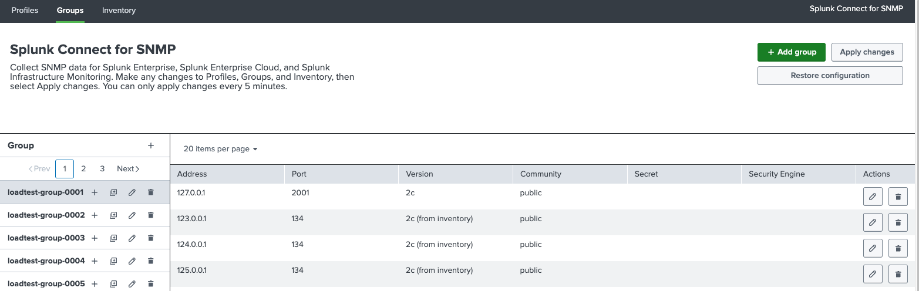Delete loadtest-group-0001 group
This screenshot has width=919, height=291.
point(151,192)
